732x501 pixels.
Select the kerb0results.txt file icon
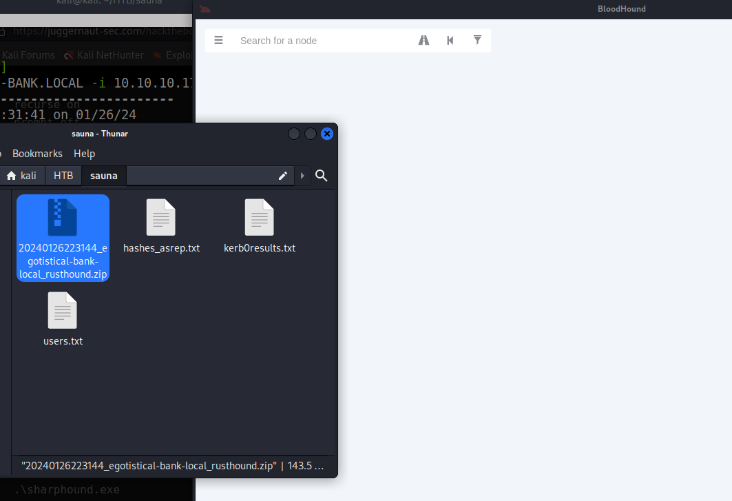click(260, 217)
